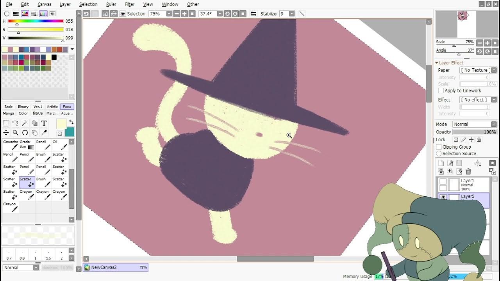The width and height of the screenshot is (500, 281).
Task: Open the Filter menu
Action: (x=130, y=4)
